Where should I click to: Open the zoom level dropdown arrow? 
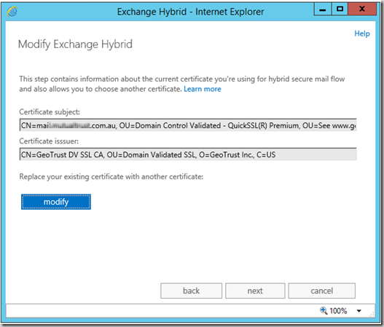(358, 311)
